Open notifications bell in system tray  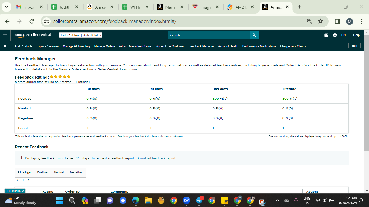click(361, 200)
